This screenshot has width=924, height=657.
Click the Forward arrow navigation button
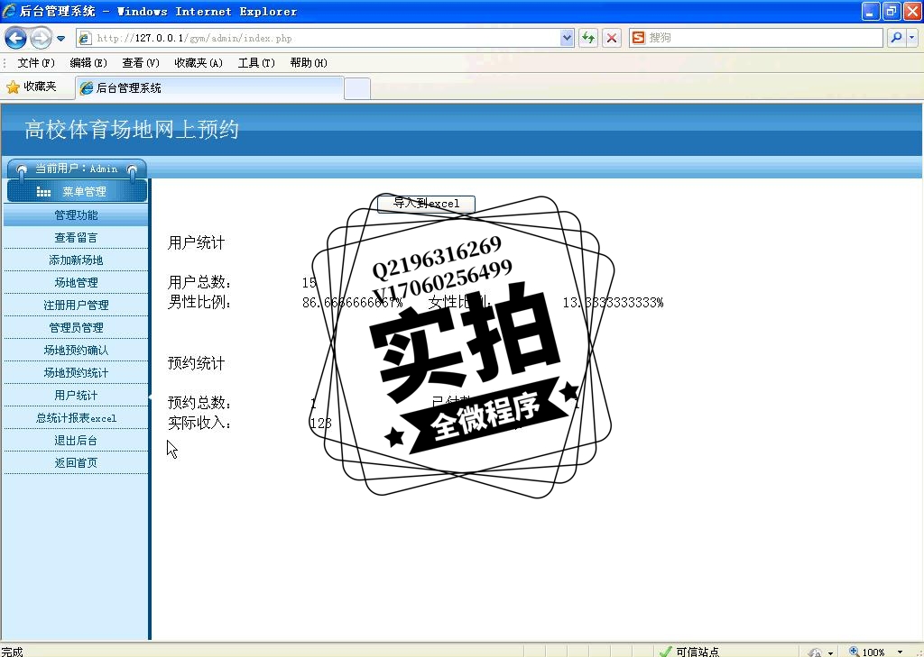(x=40, y=38)
